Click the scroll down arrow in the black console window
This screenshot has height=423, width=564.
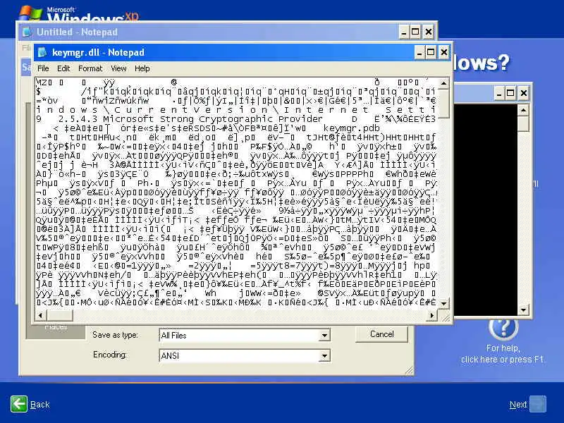523,309
